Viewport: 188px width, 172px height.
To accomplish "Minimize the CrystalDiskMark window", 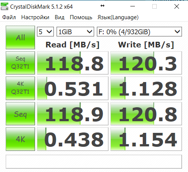I will tap(133, 6).
